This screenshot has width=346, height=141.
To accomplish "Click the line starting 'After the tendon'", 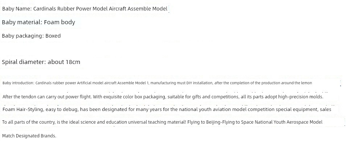I will 163,97.
